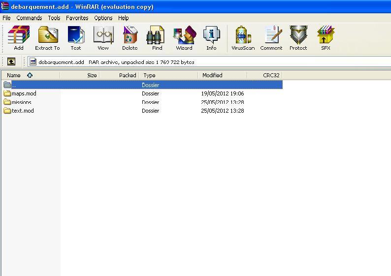The height and width of the screenshot is (276, 391).
Task: Click the Protect archive icon
Action: click(x=298, y=38)
